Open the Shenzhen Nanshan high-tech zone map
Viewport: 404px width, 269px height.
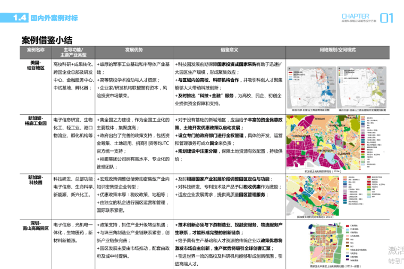coord(325,244)
